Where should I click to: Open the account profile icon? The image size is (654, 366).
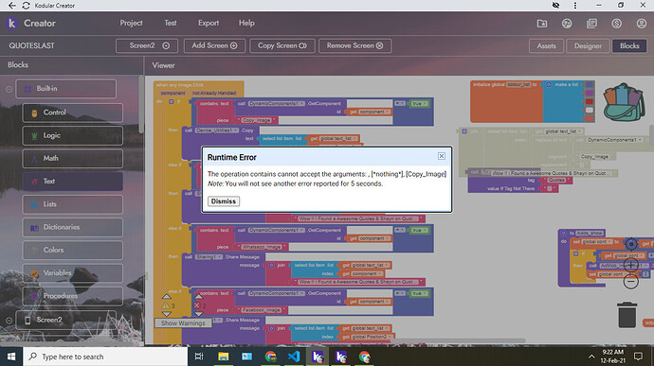click(641, 24)
